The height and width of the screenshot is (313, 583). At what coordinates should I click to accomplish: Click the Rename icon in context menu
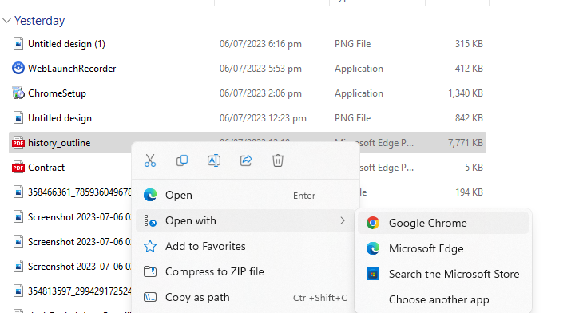coord(214,161)
